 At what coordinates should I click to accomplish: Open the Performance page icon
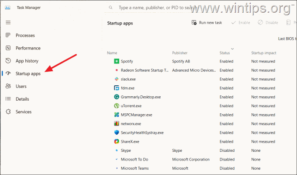8,48
